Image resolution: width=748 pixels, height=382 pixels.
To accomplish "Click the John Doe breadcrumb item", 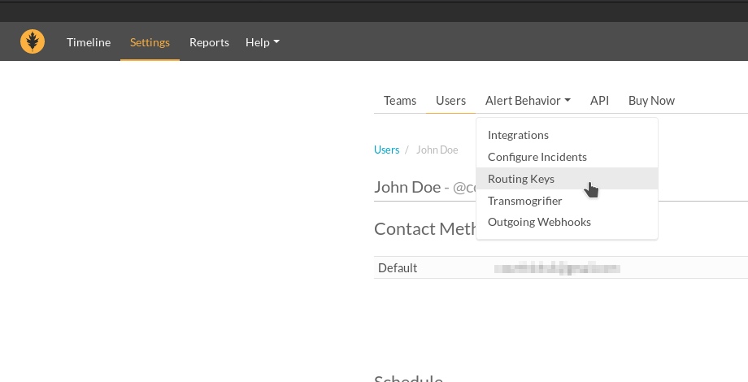I will pos(437,150).
